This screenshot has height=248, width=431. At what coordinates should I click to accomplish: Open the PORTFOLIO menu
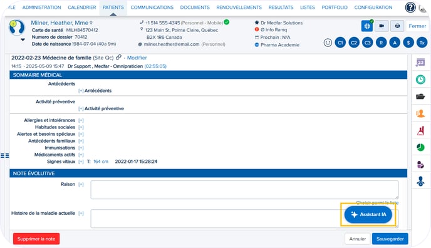[x=335, y=8]
